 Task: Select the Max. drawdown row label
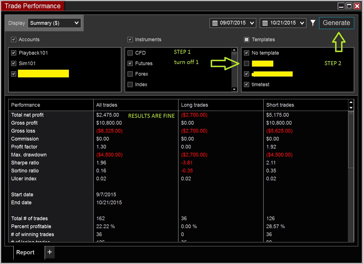click(29, 155)
